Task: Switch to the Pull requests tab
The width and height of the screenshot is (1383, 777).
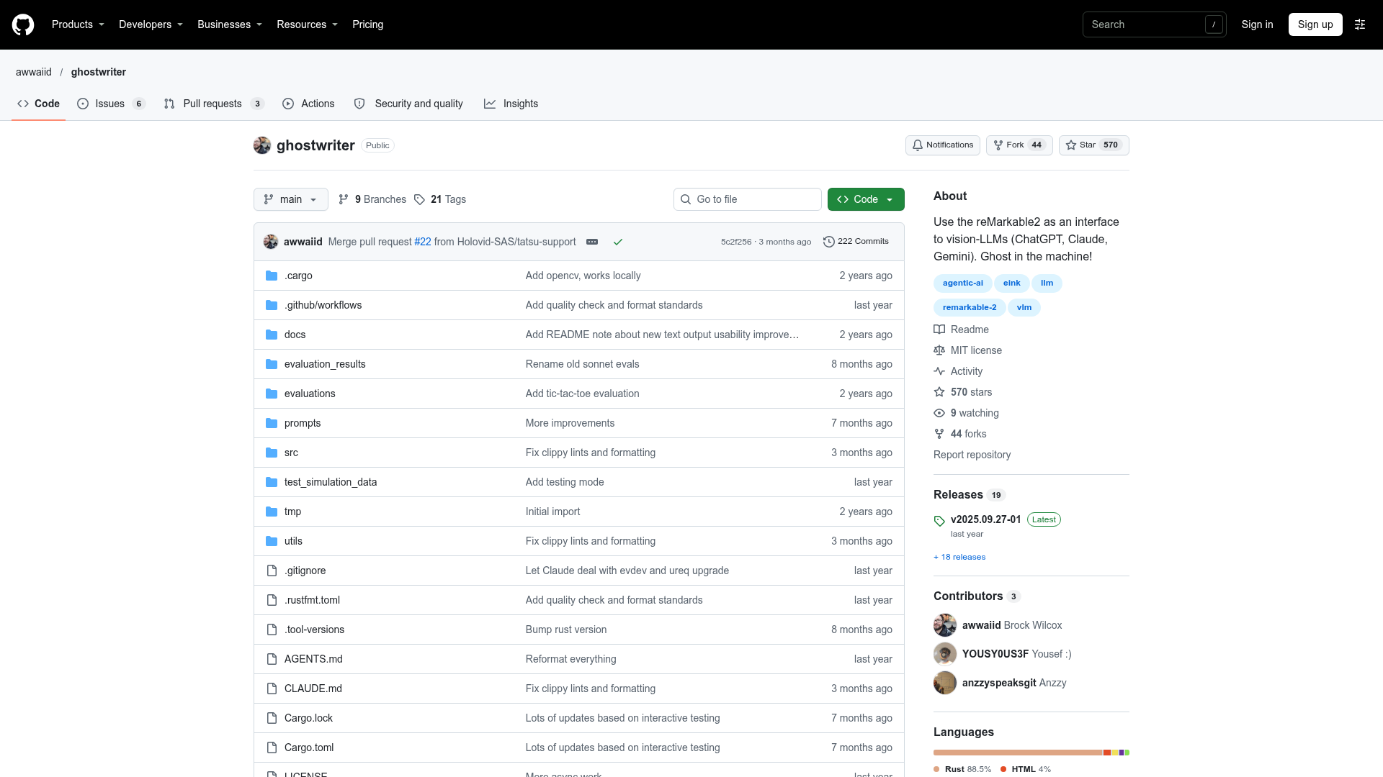Action: point(214,104)
